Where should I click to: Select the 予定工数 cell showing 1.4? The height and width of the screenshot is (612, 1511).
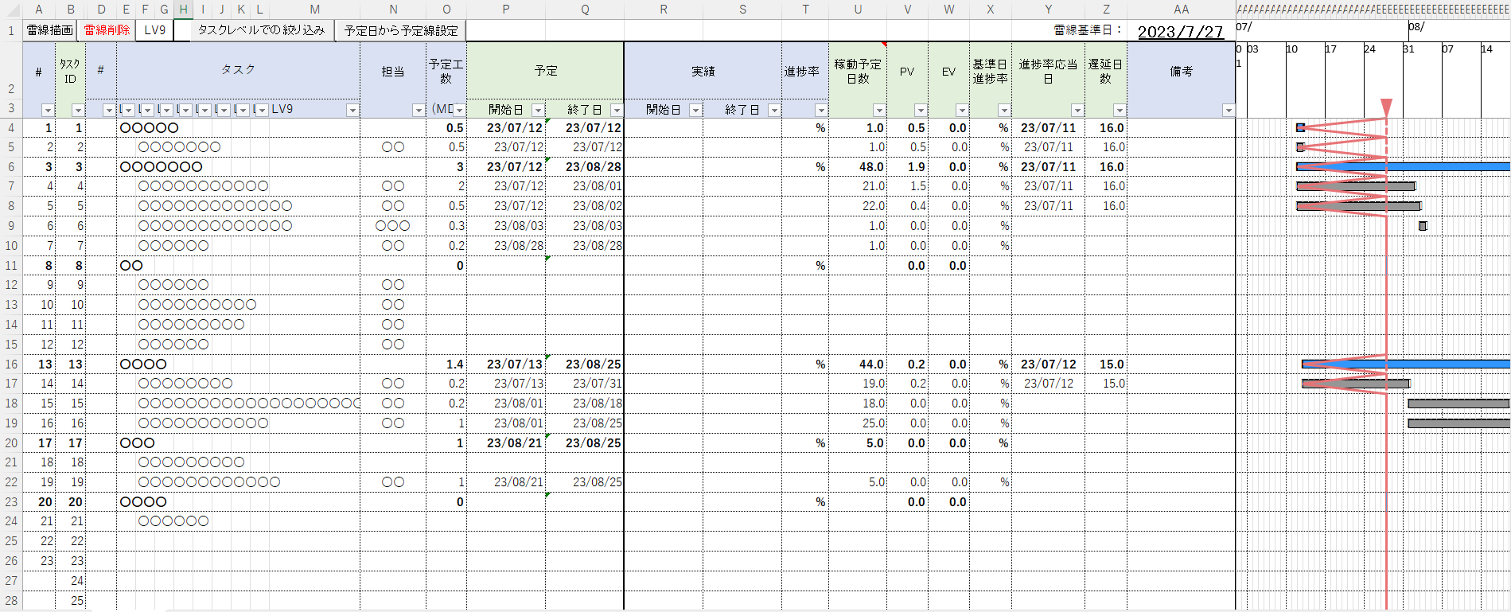pos(446,364)
